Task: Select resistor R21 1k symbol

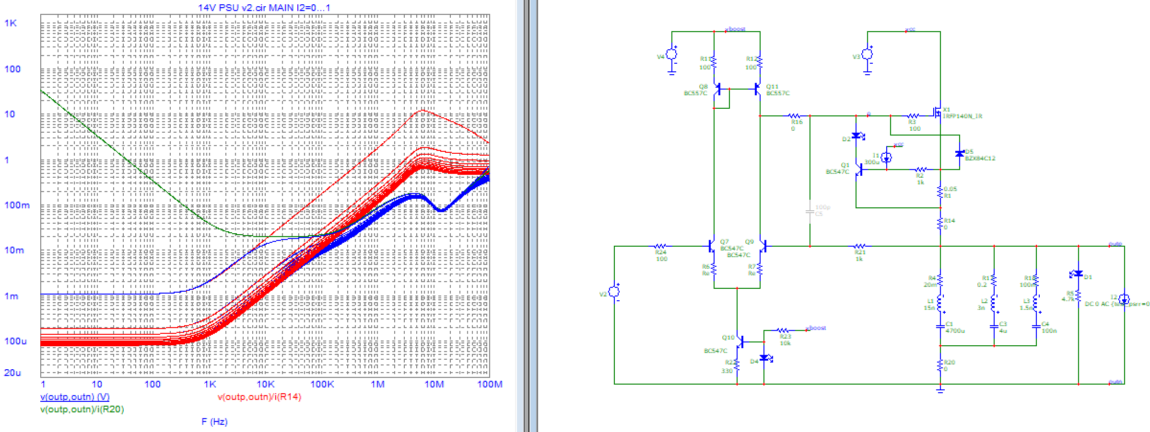Action: pos(859,246)
